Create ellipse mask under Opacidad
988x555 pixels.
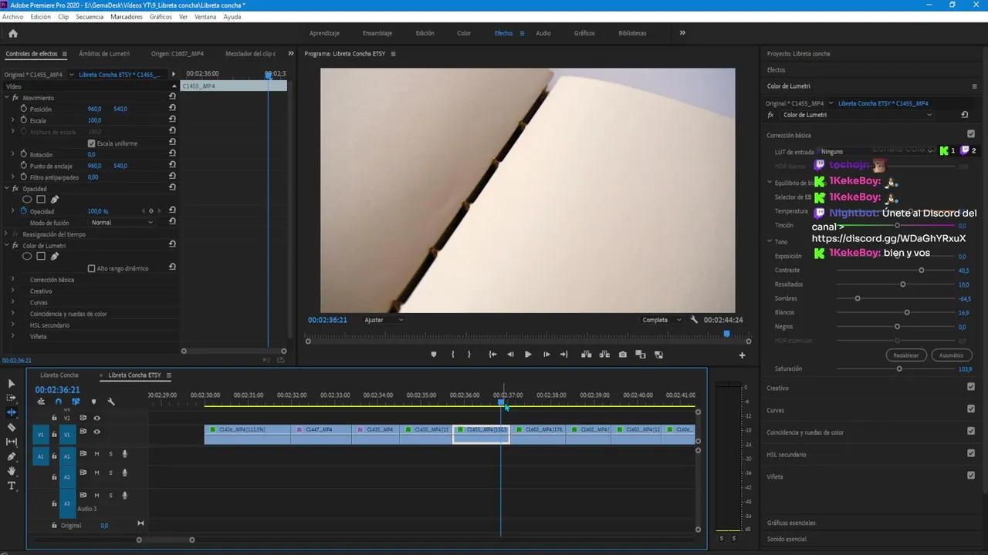[27, 200]
